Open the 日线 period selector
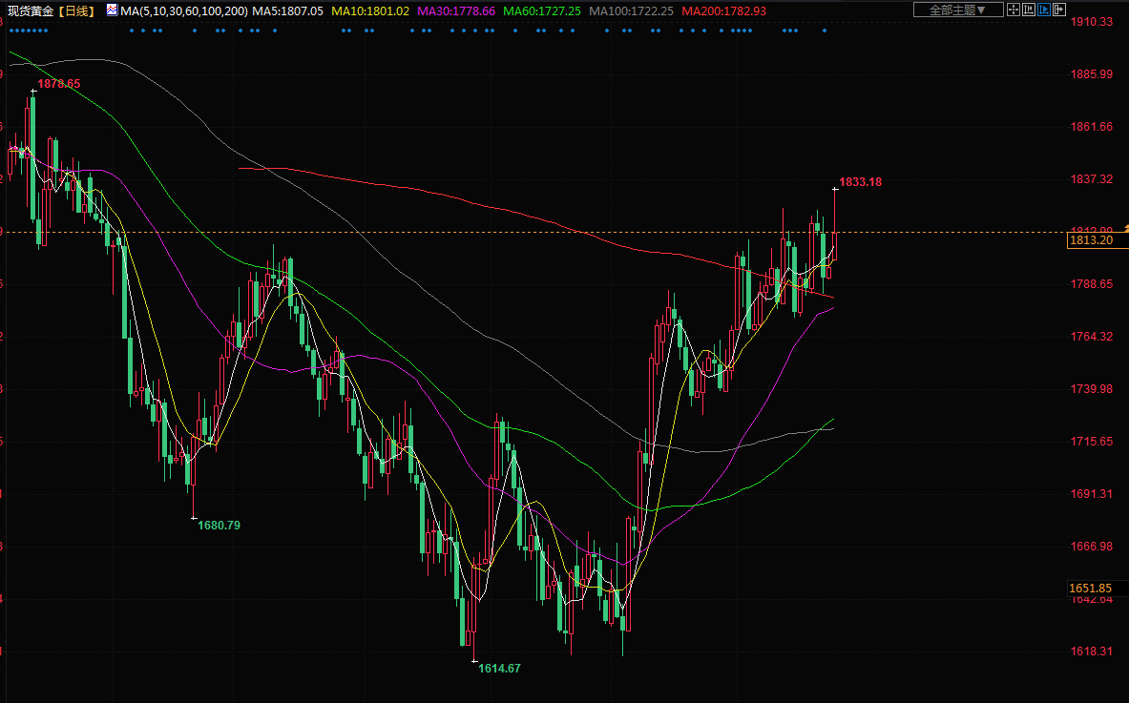This screenshot has height=703, width=1129. pos(77,10)
